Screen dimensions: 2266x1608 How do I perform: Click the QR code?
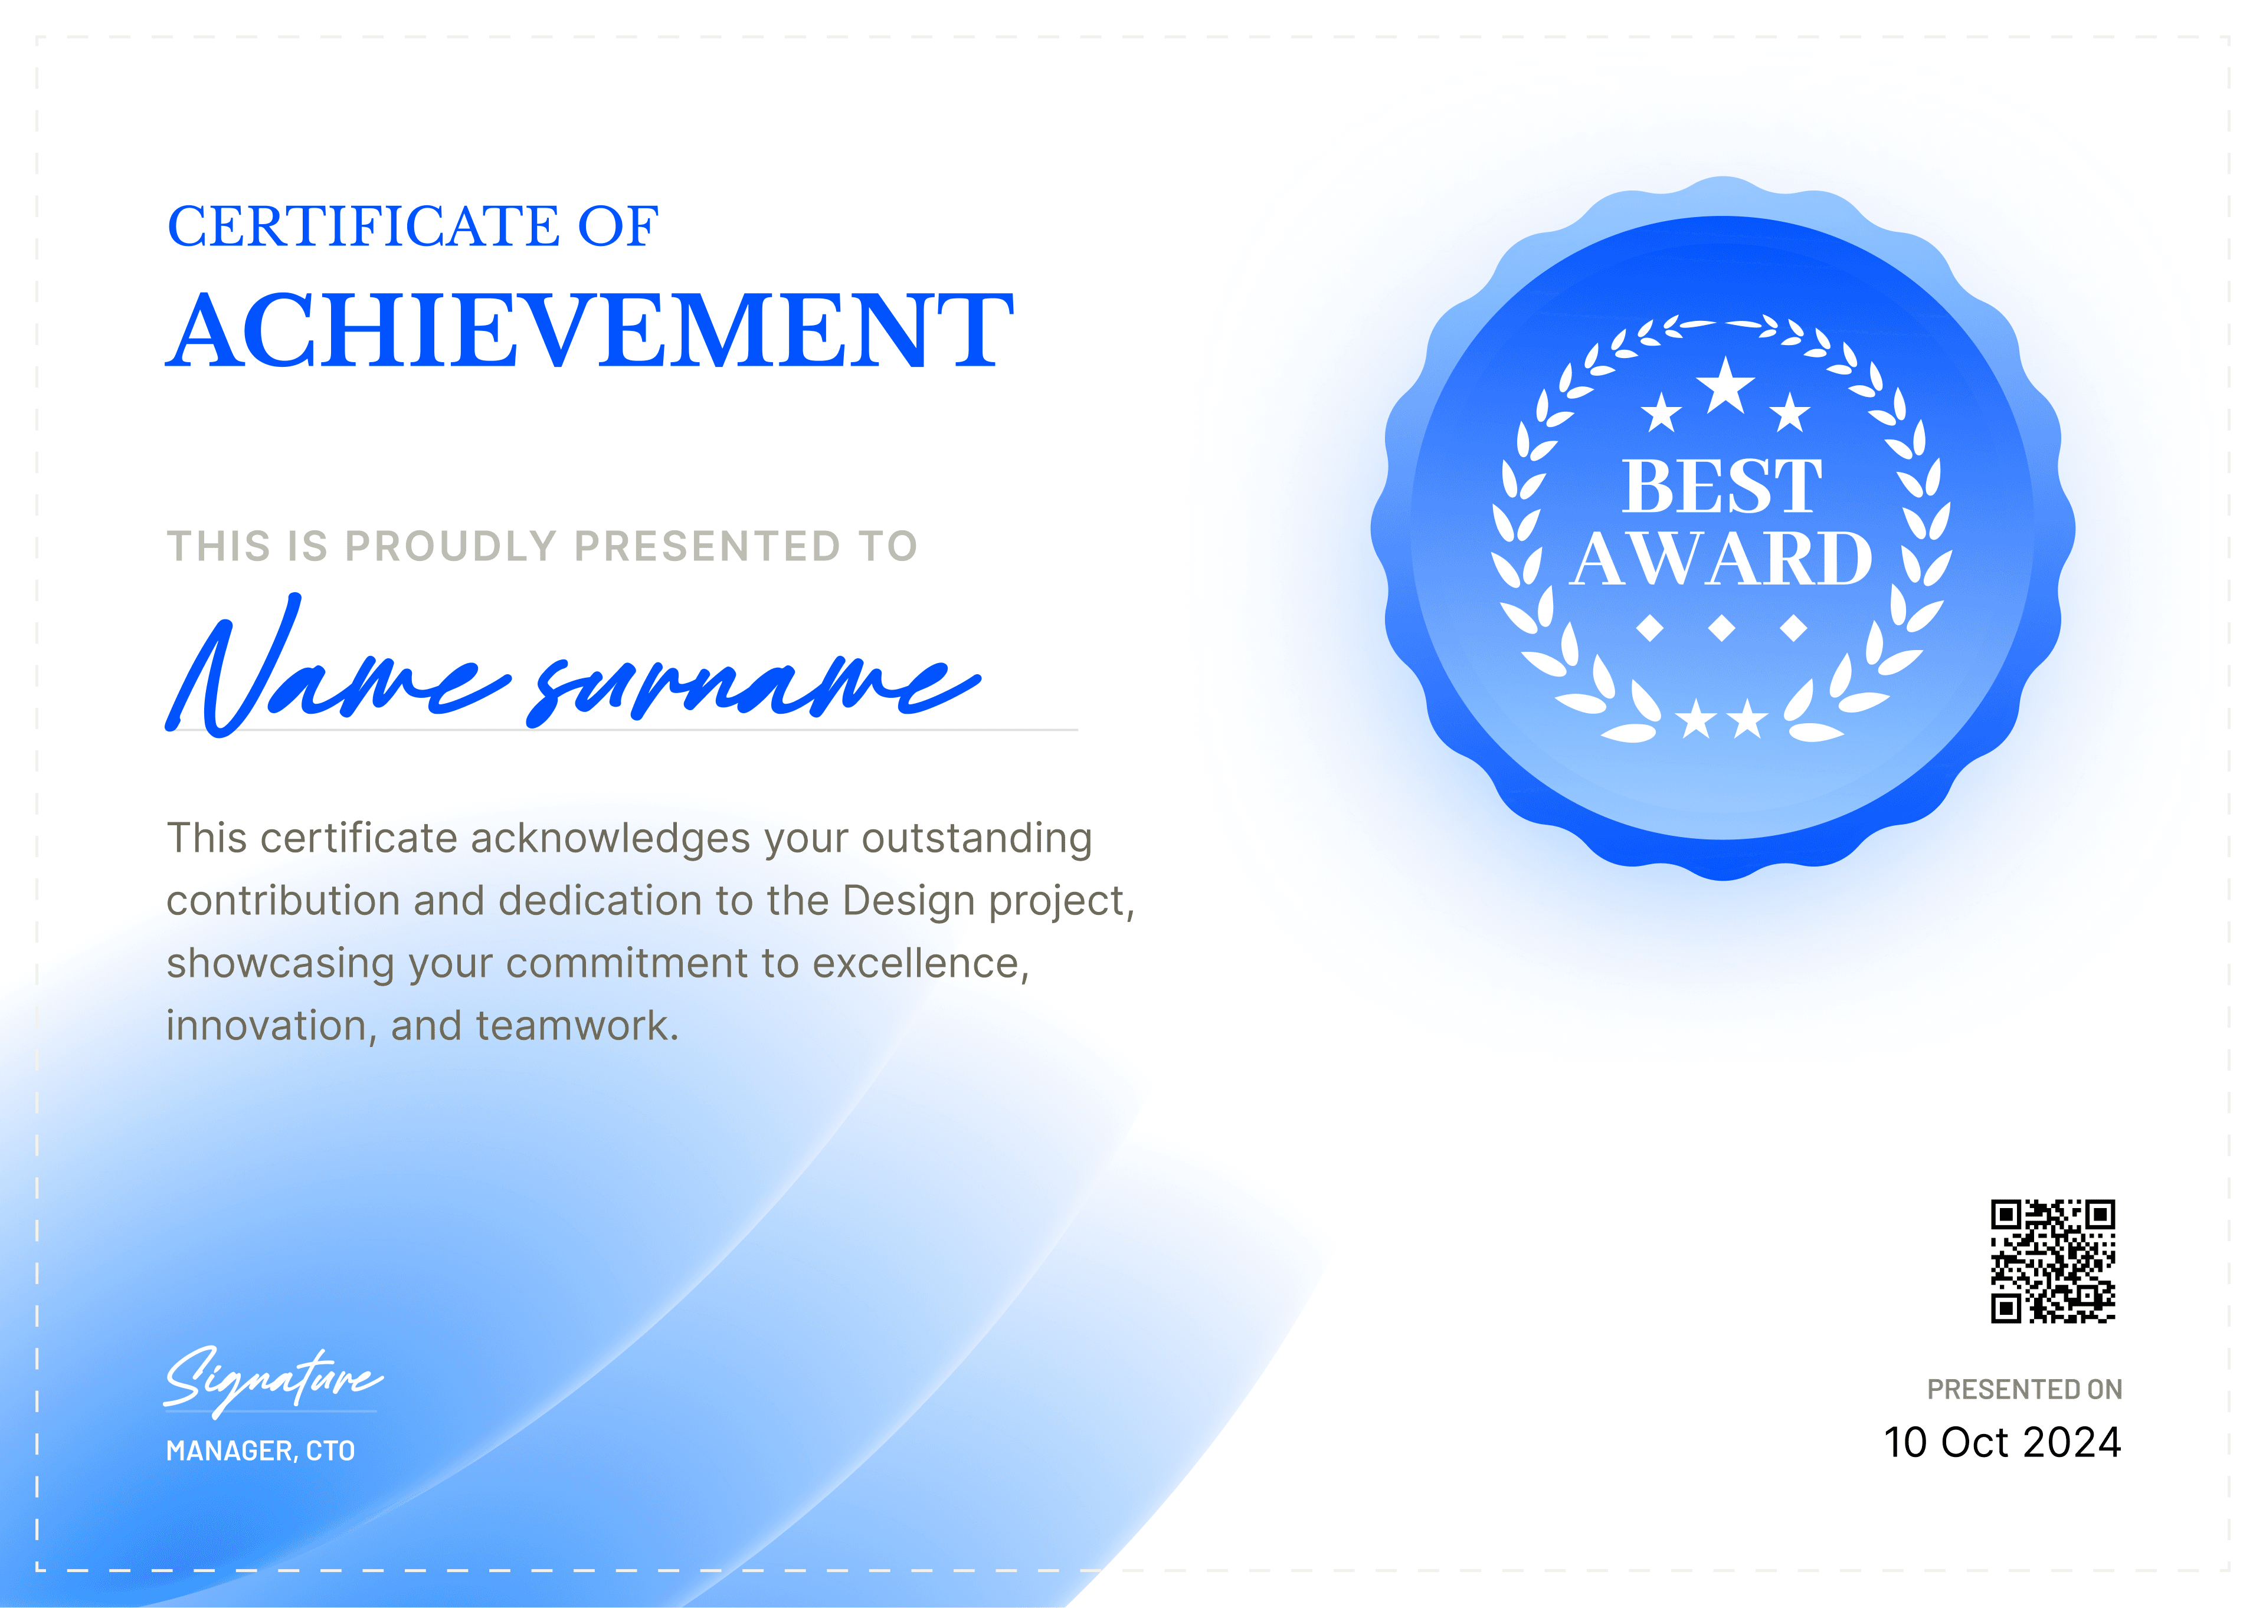point(2053,1261)
